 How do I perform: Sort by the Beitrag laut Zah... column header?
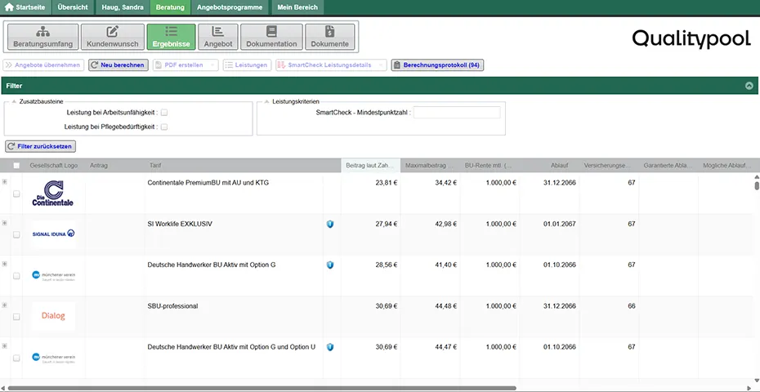coord(370,166)
